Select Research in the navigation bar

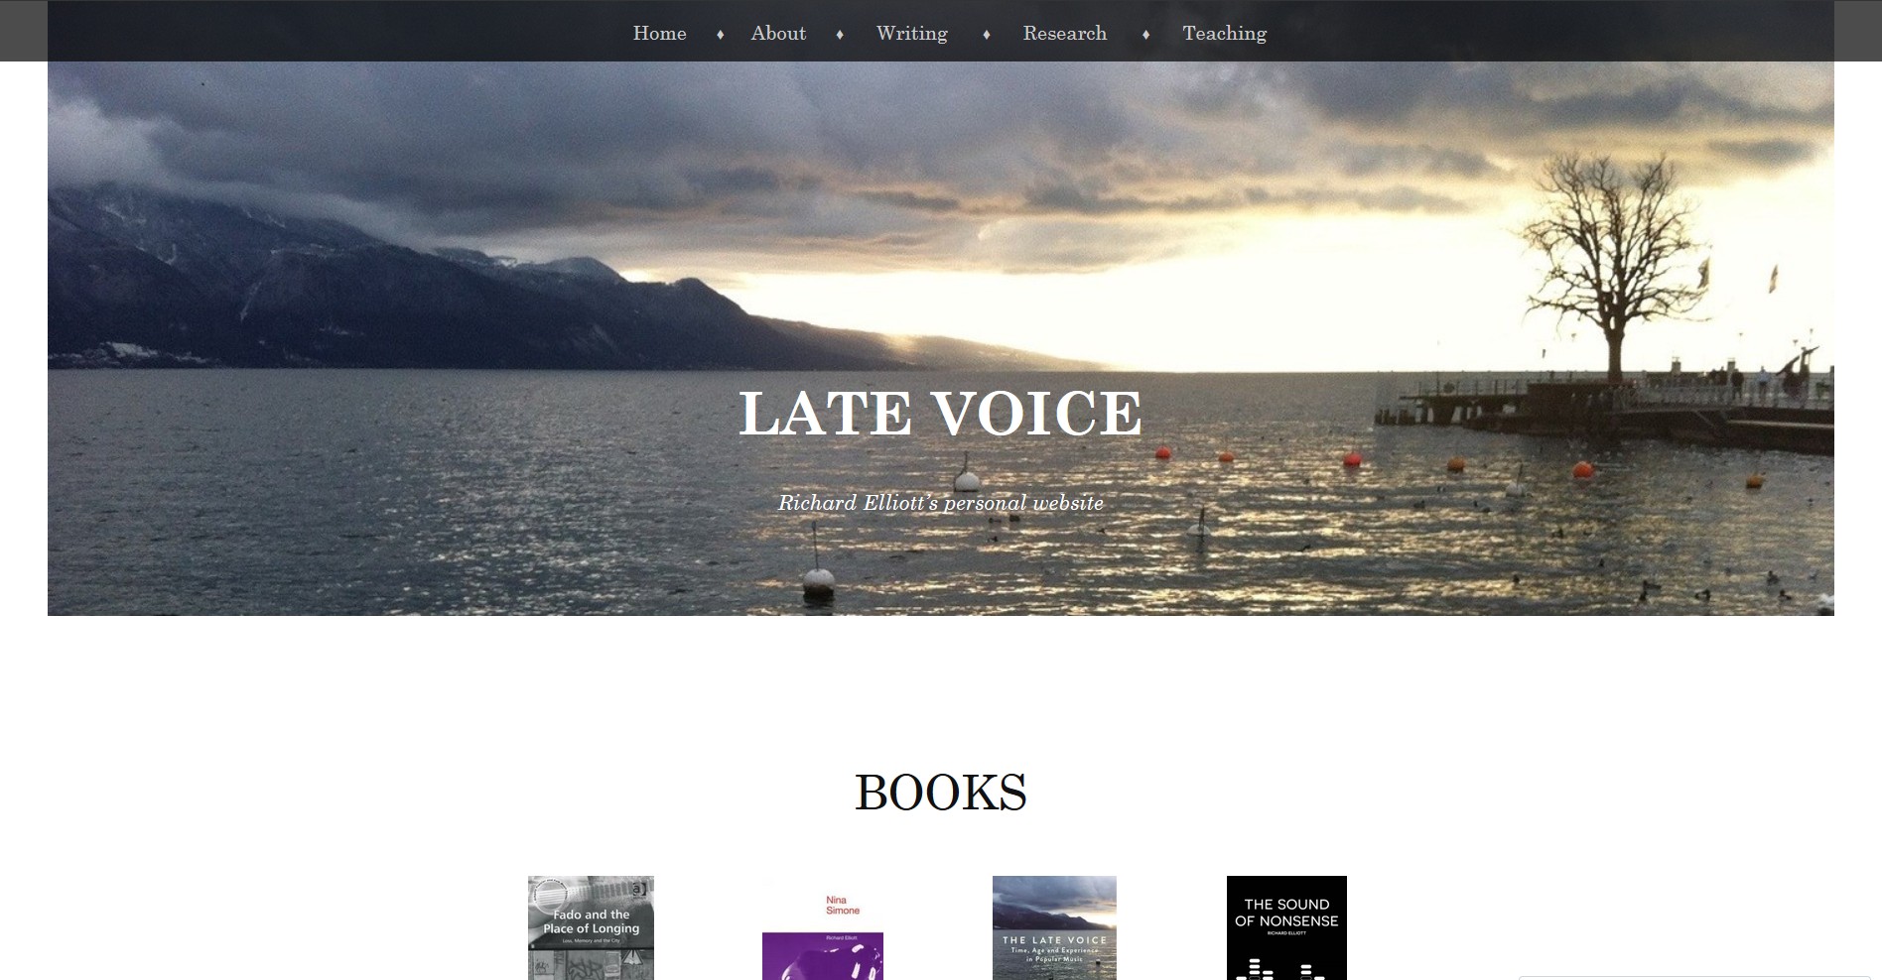click(x=1064, y=34)
